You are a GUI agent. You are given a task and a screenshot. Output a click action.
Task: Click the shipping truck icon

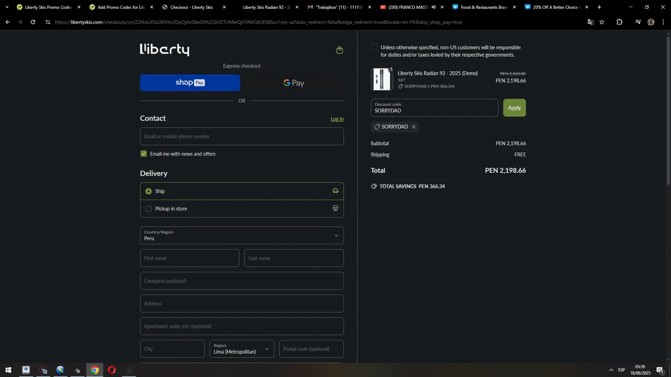(x=335, y=191)
